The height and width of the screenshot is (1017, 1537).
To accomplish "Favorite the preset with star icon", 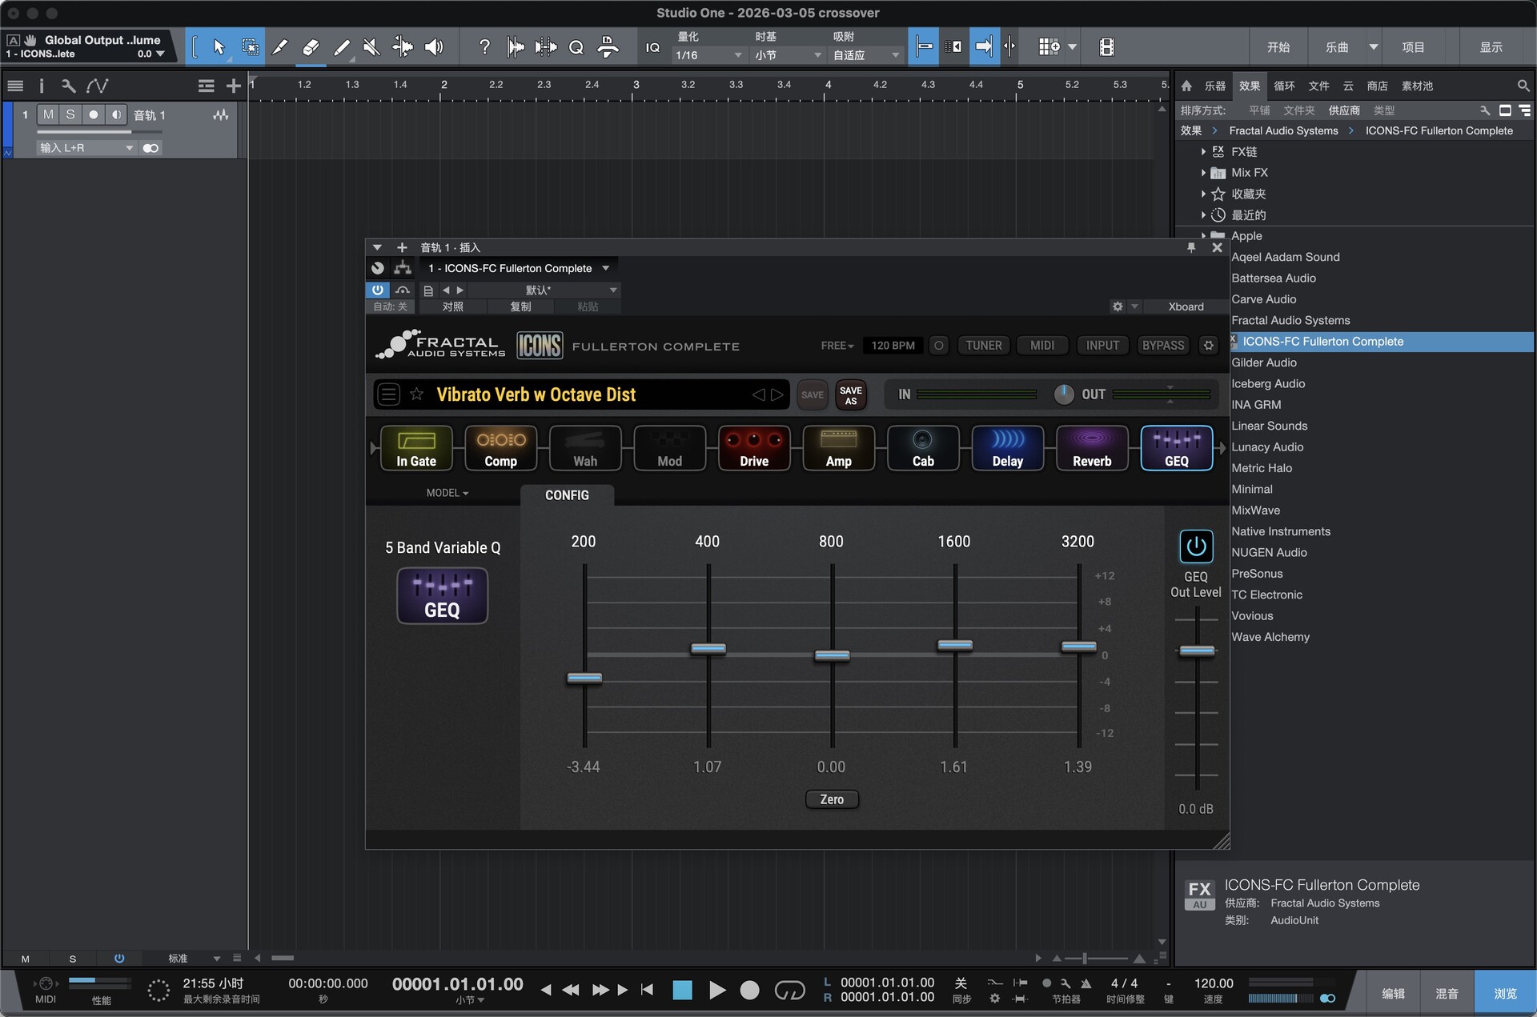I will click(x=416, y=394).
